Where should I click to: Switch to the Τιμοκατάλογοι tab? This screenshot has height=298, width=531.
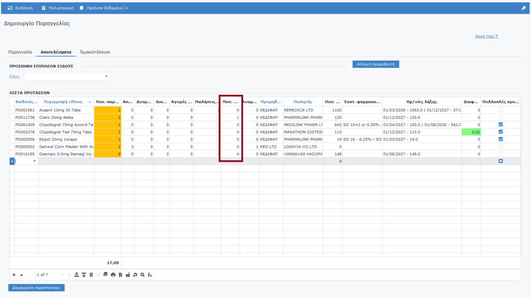(x=94, y=52)
